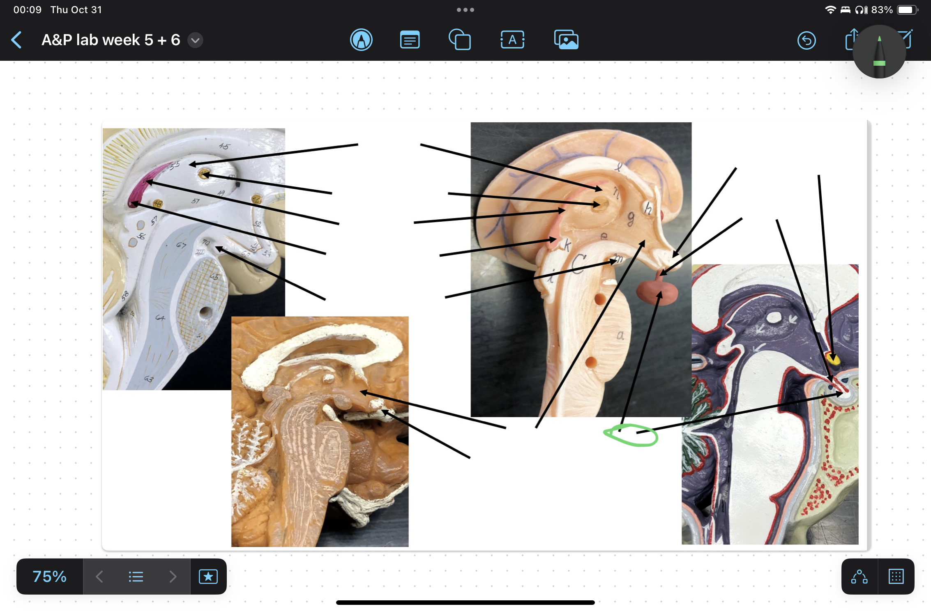Select the orange brain specimen photo
Viewport: 931px width, 611px height.
(x=320, y=432)
